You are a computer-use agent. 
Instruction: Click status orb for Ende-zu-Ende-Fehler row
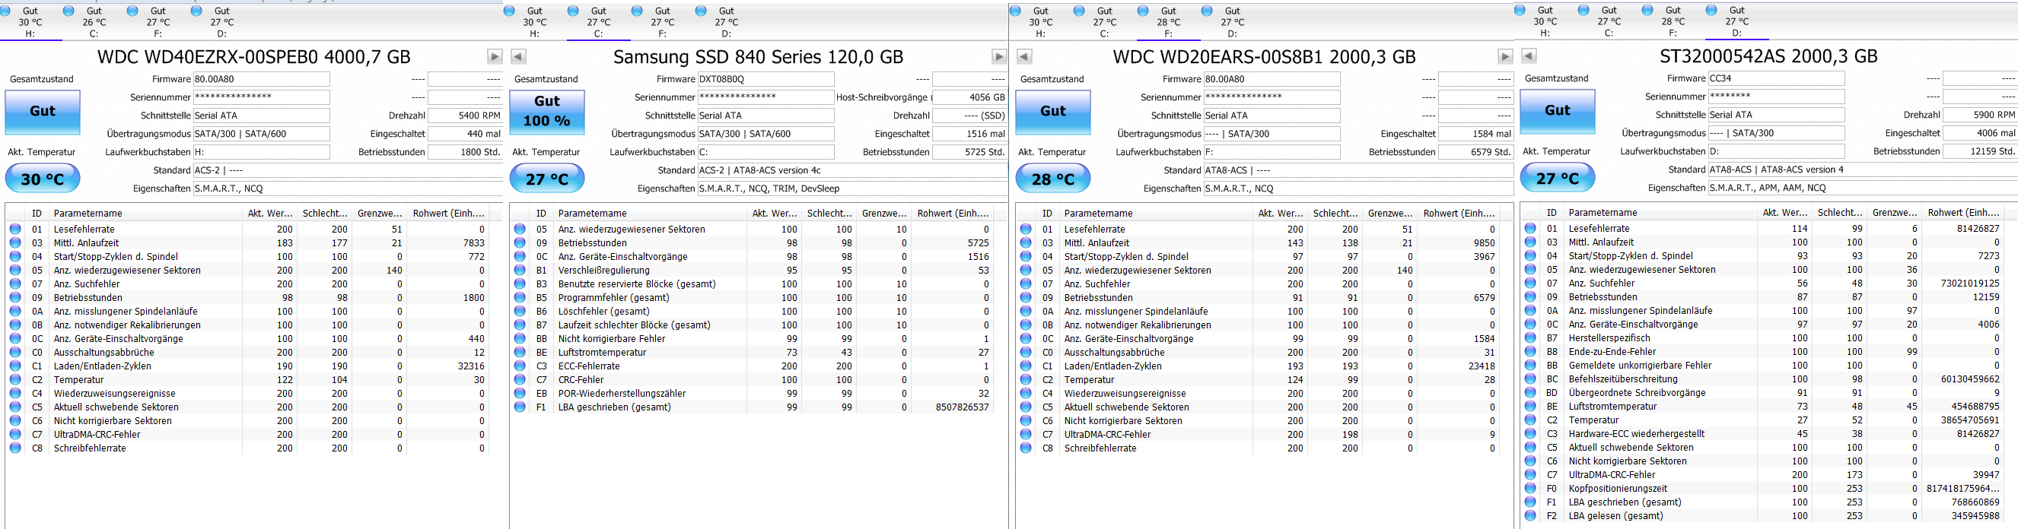pyautogui.click(x=1530, y=351)
